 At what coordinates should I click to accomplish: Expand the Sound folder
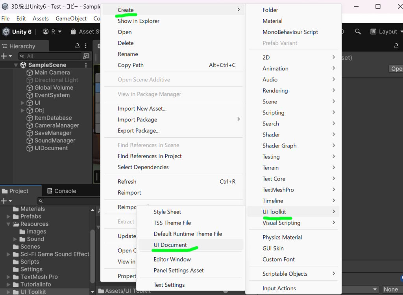coord(15,239)
